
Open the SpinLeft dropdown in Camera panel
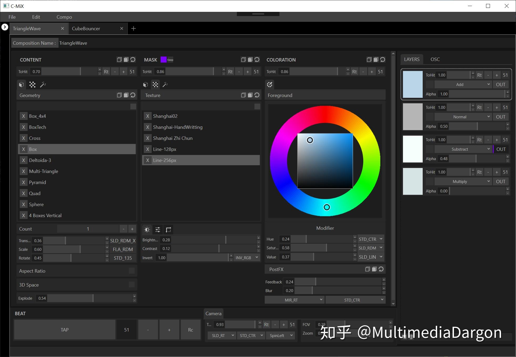click(280, 335)
